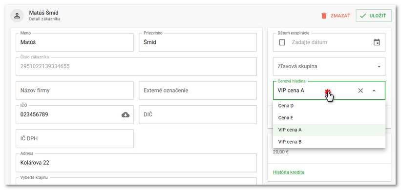Open calendar picker in Dátum exspirácie
Screen dimensions: 401x190
(x=377, y=42)
